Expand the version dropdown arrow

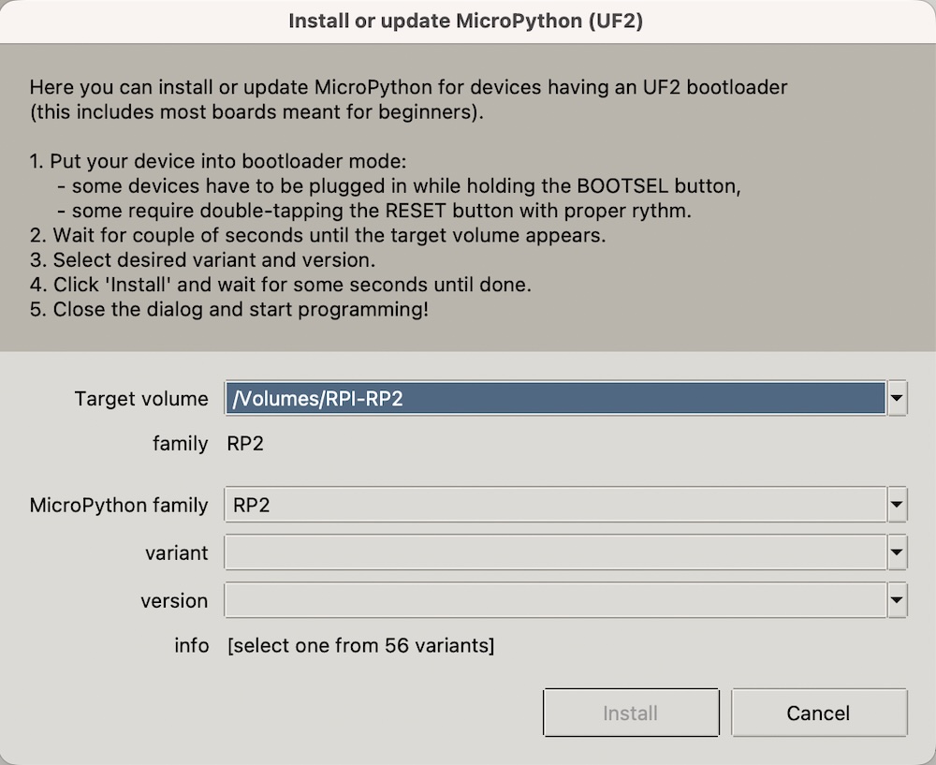click(x=897, y=601)
